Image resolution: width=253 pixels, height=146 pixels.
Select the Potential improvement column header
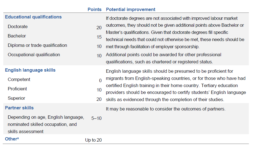pos(131,9)
